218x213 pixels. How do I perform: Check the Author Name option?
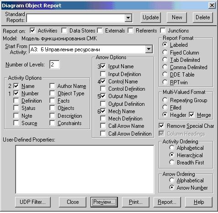point(52,86)
